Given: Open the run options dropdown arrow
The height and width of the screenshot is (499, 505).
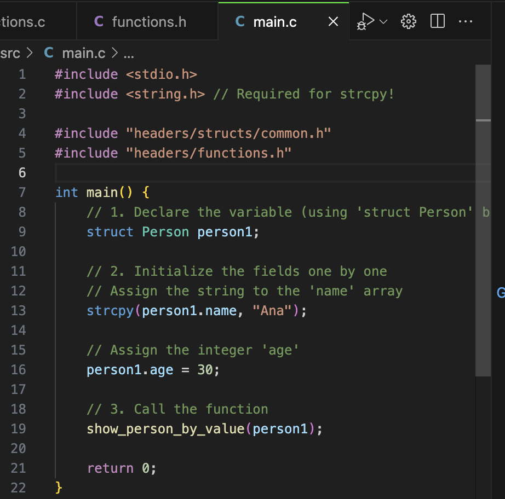Looking at the screenshot, I should pos(383,22).
